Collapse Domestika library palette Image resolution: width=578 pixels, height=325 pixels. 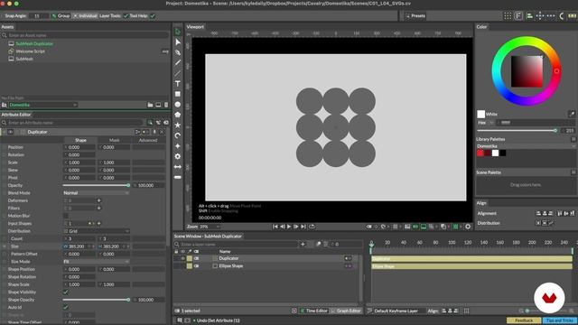pos(573,146)
